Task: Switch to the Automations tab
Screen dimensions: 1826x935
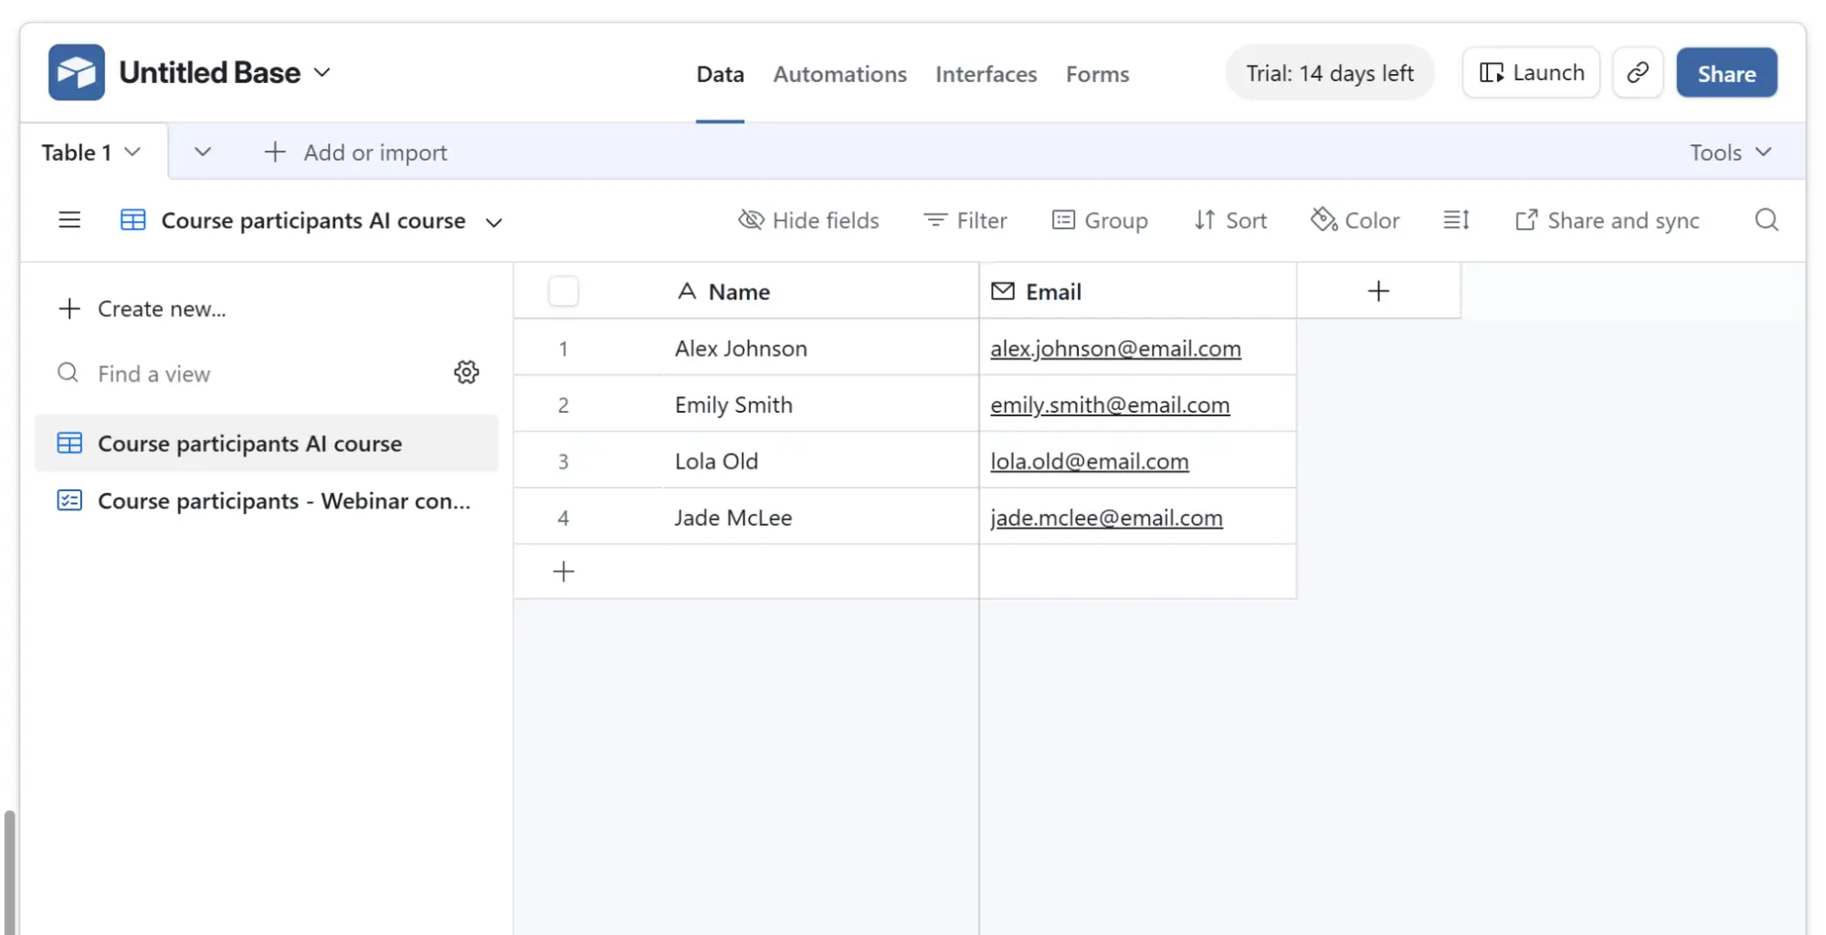Action: (x=839, y=74)
